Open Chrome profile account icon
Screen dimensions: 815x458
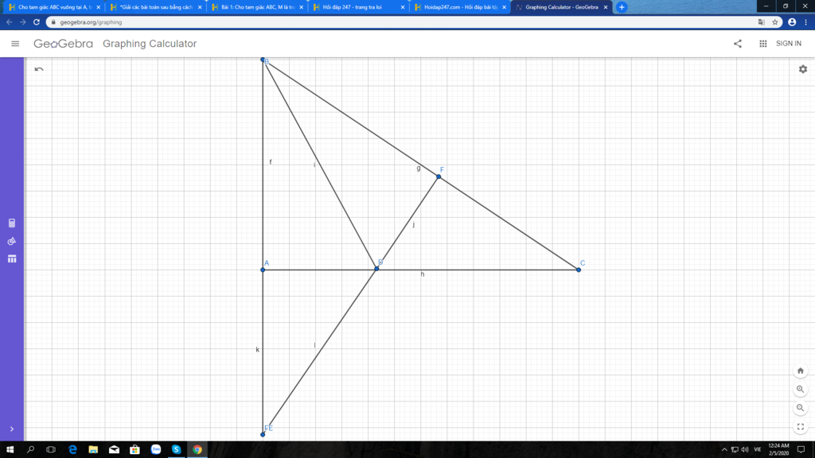(x=792, y=22)
